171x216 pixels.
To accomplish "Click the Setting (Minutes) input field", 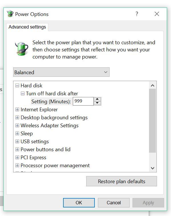I will click(83, 101).
